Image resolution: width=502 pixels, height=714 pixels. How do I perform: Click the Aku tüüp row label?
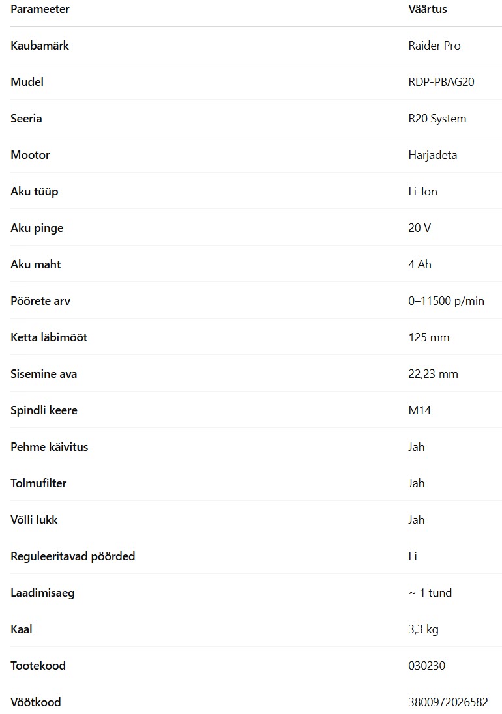[x=35, y=192]
